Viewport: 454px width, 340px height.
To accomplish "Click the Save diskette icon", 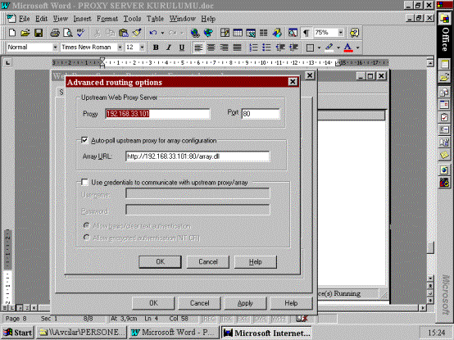I will coord(39,33).
